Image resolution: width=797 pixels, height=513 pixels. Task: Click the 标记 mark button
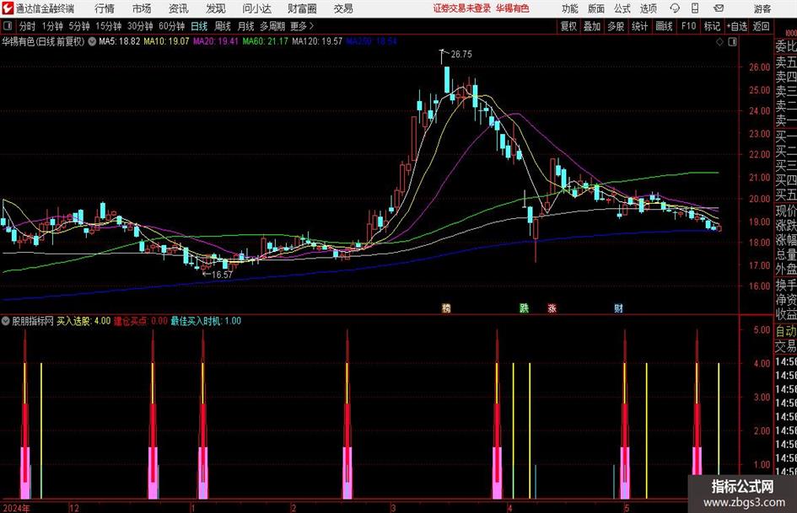point(712,26)
